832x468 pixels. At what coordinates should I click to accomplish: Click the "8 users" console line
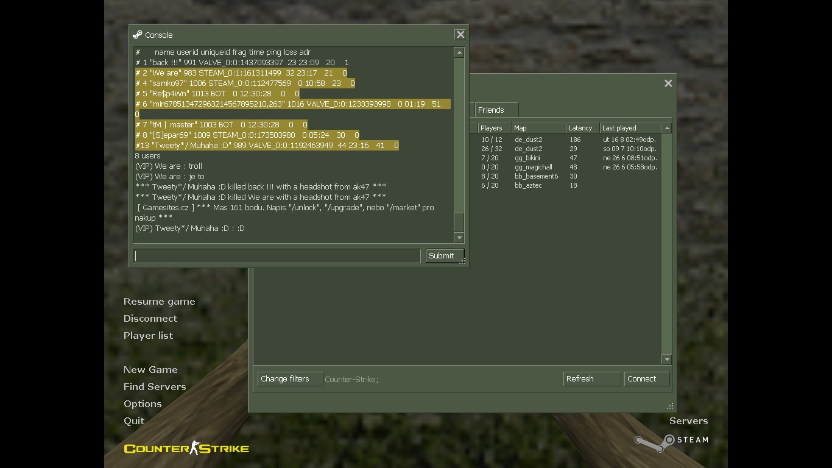pyautogui.click(x=148, y=156)
